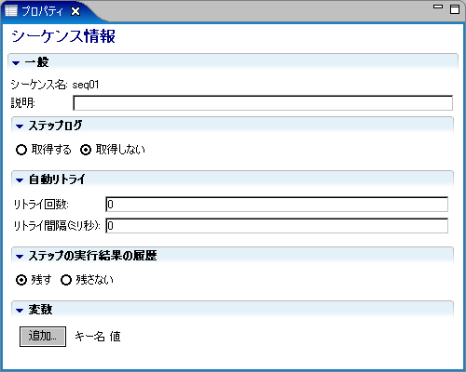Click the seq01 sequence name value
The height and width of the screenshot is (372, 466).
coord(86,85)
